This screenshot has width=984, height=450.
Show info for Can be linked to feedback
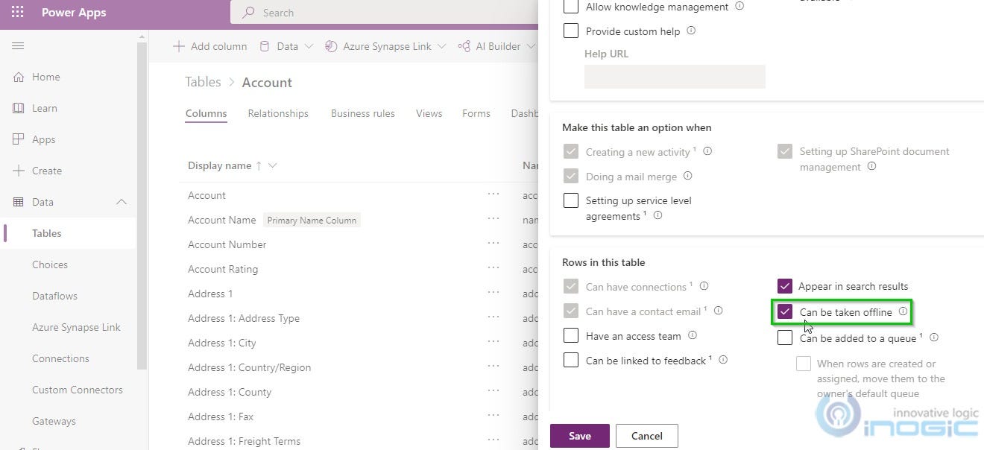coord(723,360)
